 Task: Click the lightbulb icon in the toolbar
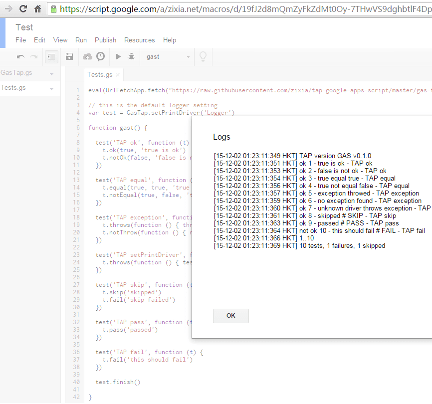(203, 56)
